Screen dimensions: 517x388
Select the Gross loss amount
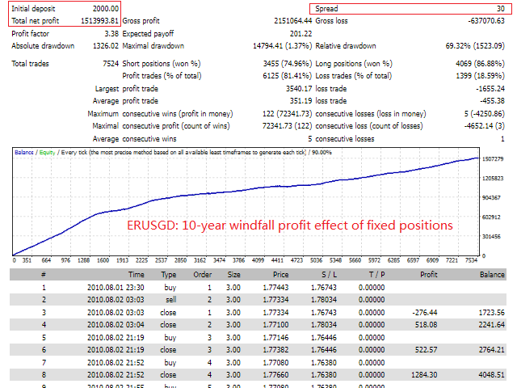click(483, 19)
